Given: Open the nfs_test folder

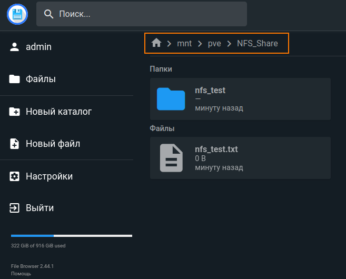Looking at the screenshot, I should click(240, 99).
